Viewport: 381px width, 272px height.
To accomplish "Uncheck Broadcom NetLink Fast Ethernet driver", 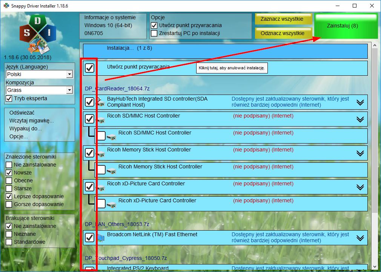I will [x=90, y=238].
